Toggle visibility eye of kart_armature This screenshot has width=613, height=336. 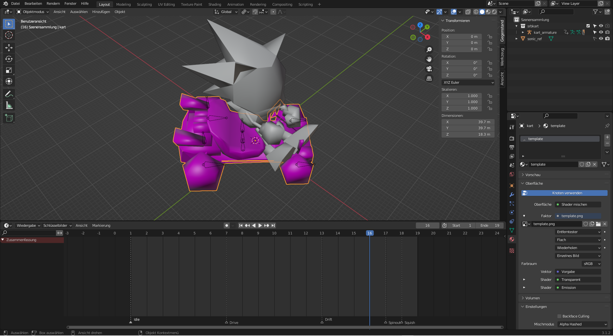click(601, 32)
